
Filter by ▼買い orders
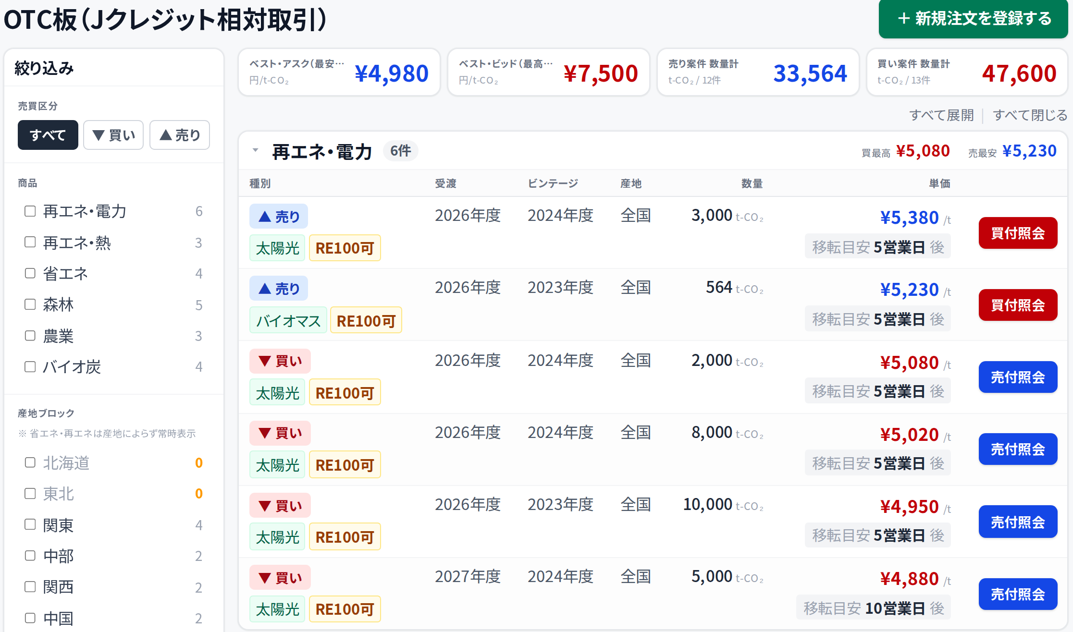pos(113,135)
